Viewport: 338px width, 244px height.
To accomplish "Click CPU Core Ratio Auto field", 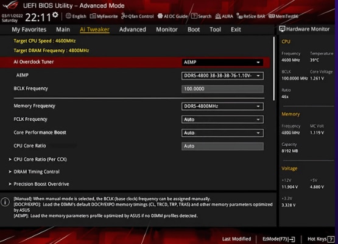I will point(222,146).
